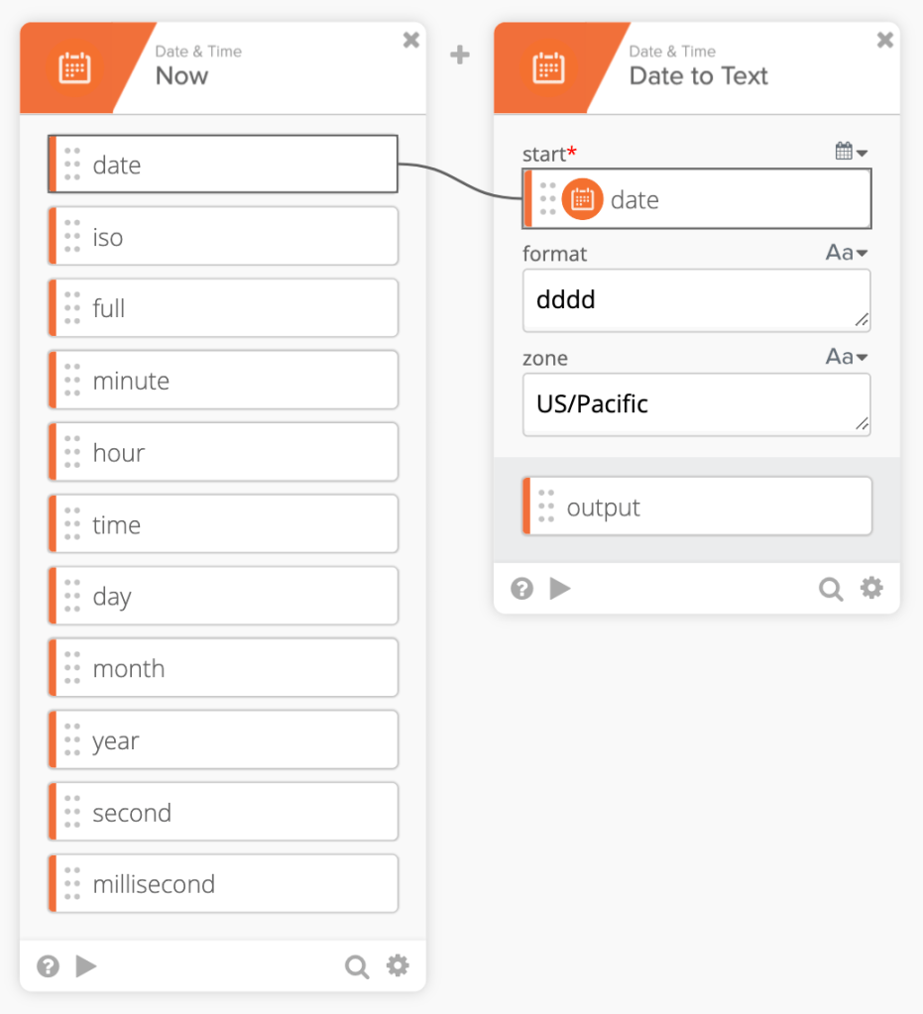
Task: Select the millisecond output field
Action: (224, 884)
